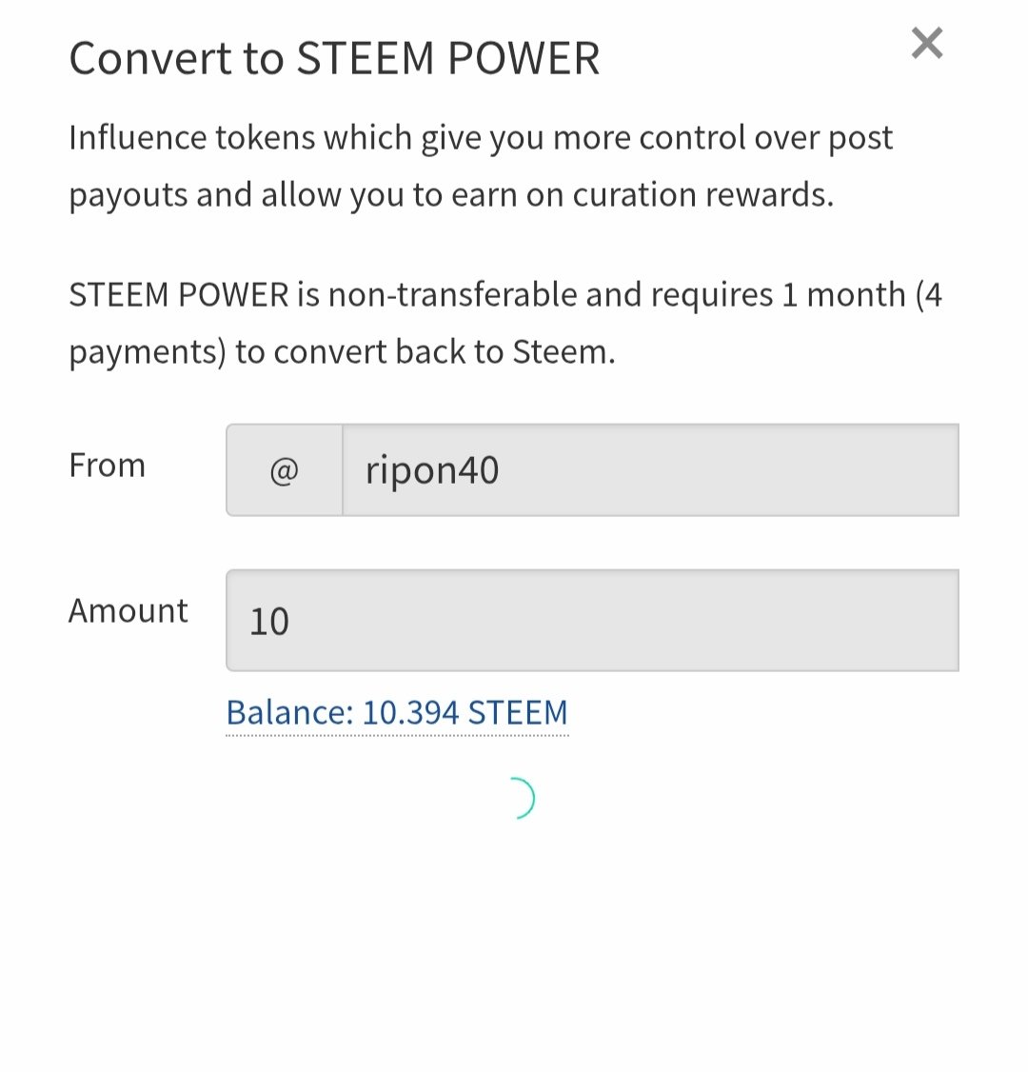Use full balance via 10.394 STEEM text
The image size is (1028, 1072).
[465, 713]
